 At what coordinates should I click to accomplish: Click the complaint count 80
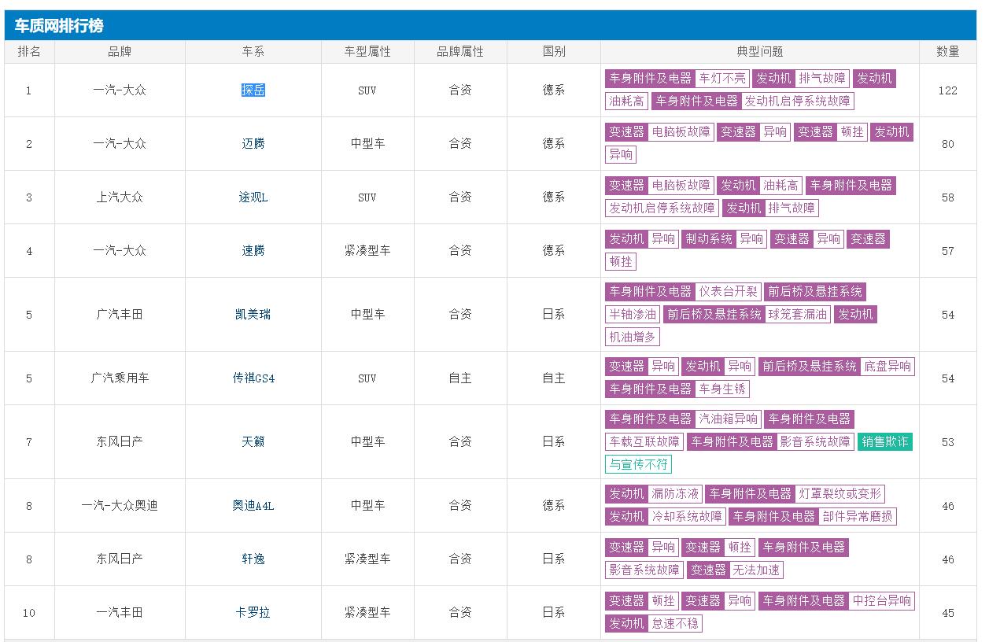[948, 144]
